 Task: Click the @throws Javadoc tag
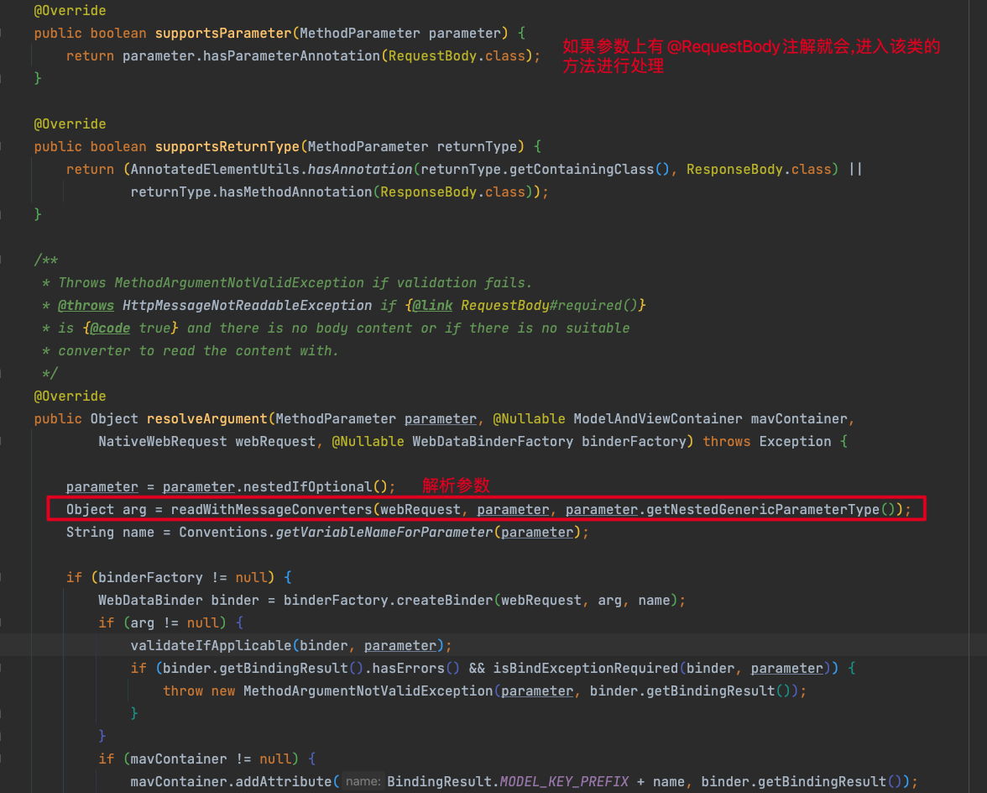[x=86, y=306]
